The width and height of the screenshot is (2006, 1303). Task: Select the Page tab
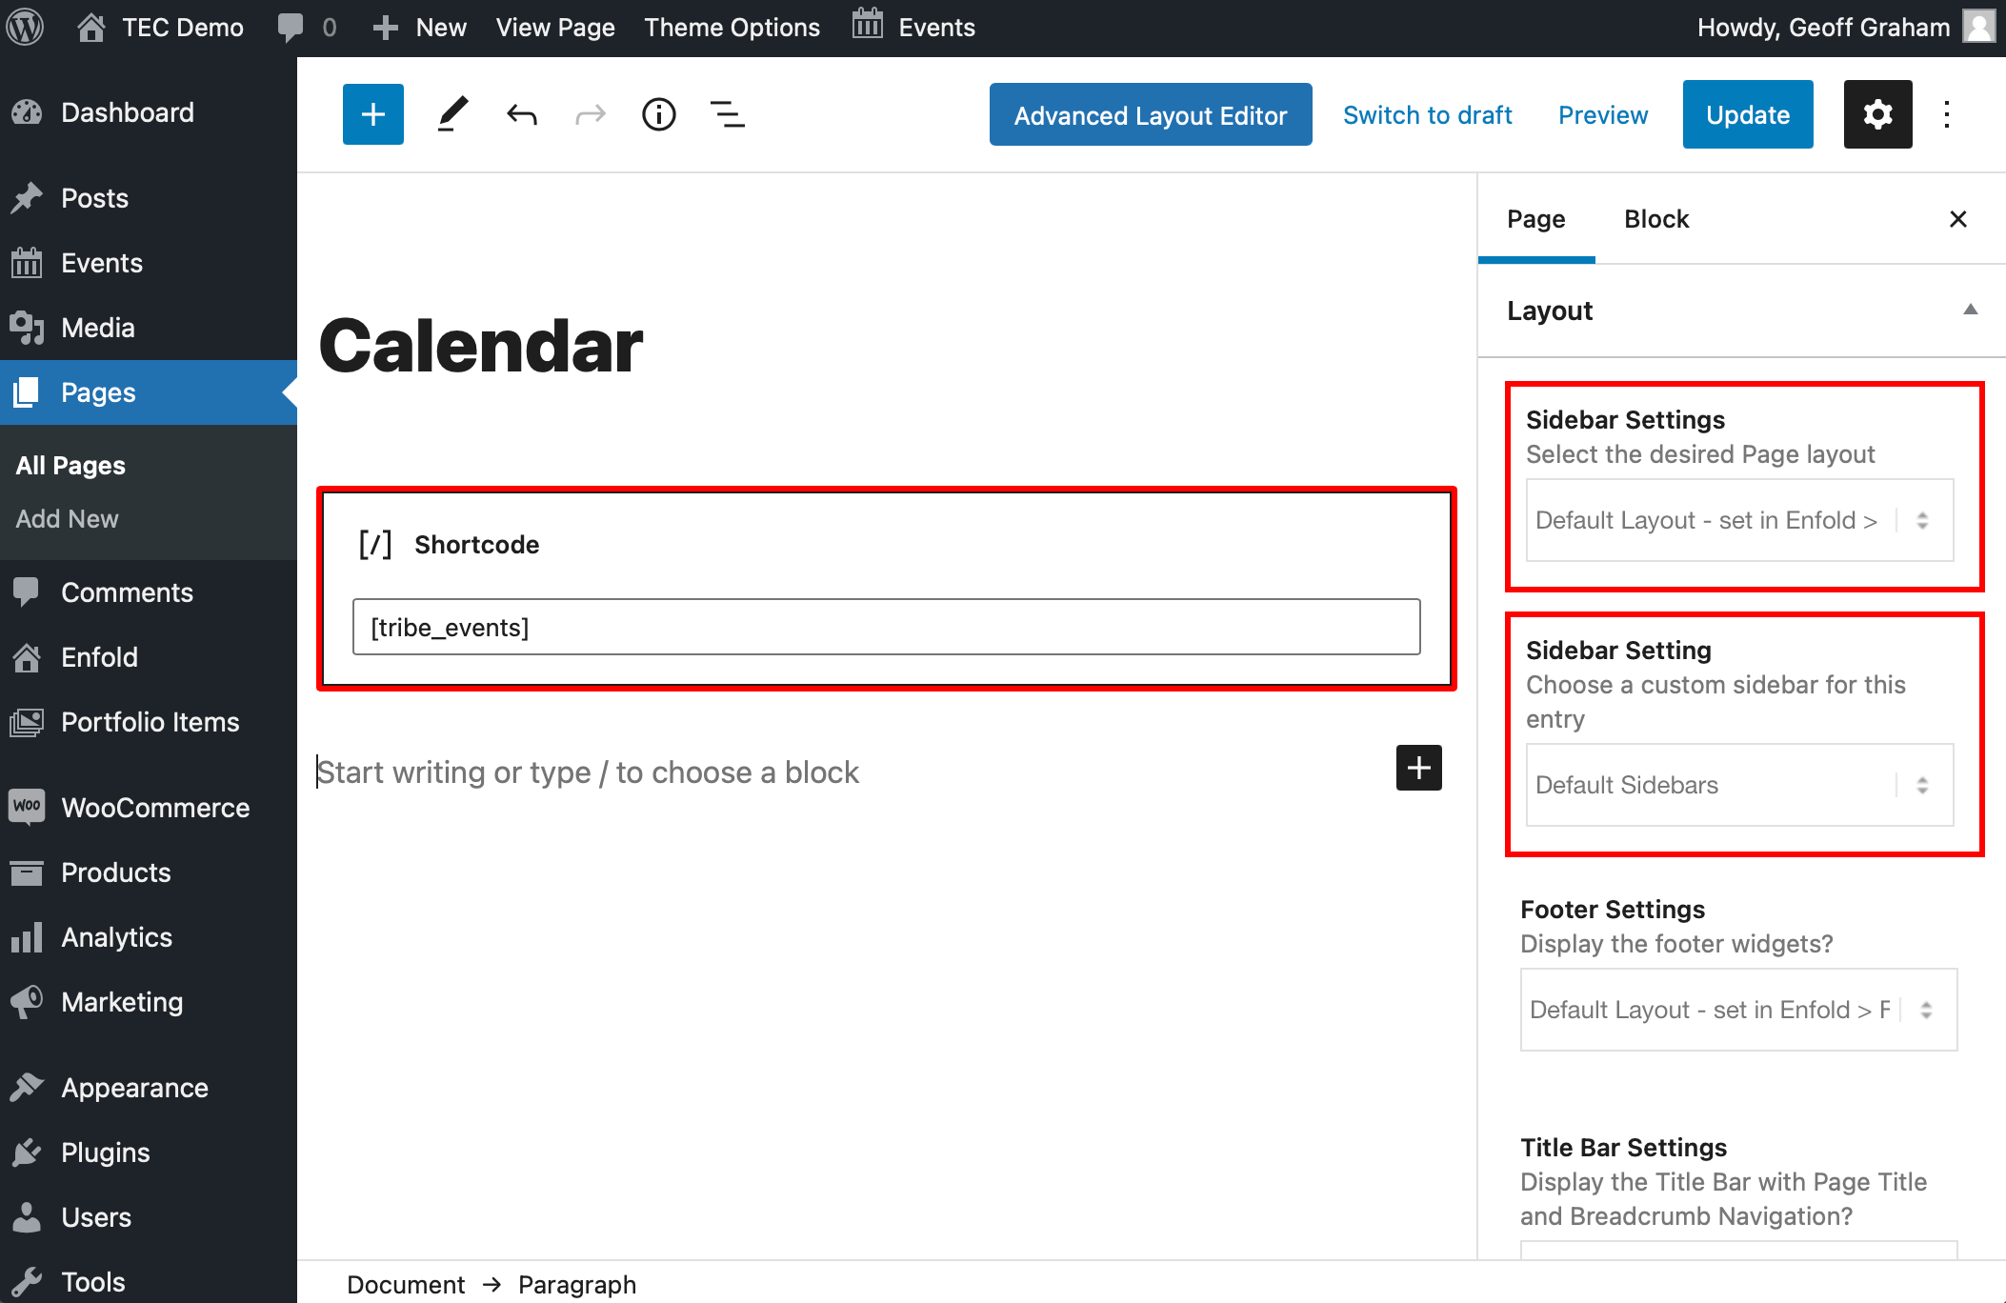(1535, 218)
